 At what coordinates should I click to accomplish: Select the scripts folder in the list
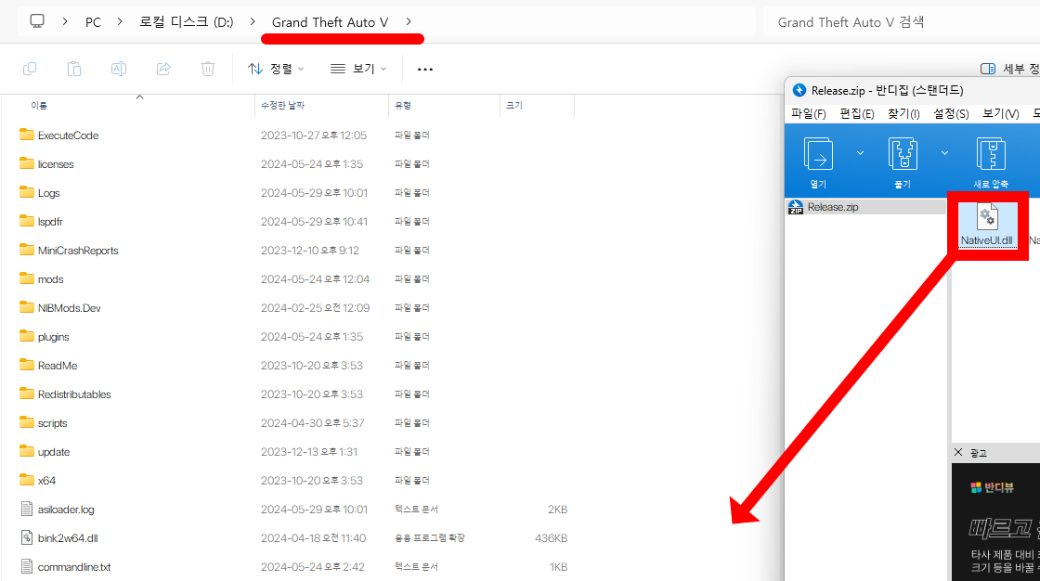52,423
